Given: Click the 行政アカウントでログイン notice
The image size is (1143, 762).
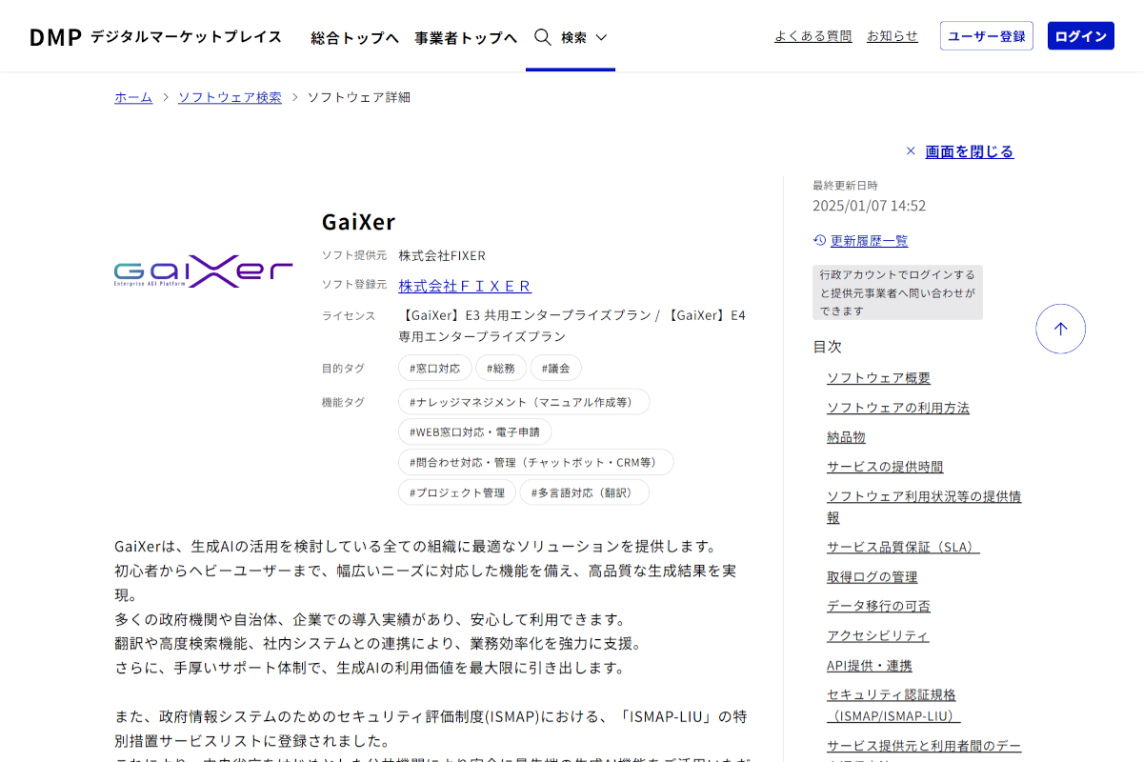Looking at the screenshot, I should click(897, 292).
